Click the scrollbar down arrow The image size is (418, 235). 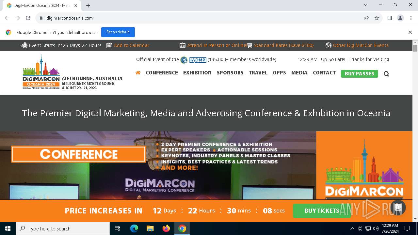(415, 219)
